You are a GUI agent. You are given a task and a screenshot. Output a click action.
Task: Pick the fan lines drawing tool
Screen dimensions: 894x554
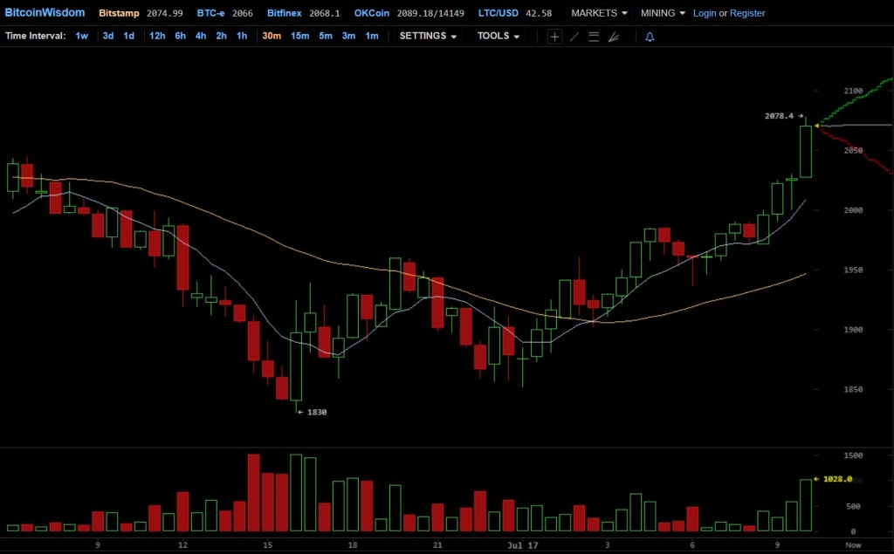[613, 37]
